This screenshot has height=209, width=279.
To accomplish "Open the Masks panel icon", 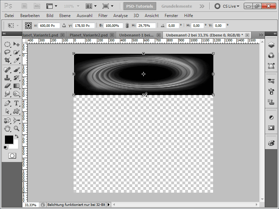I will point(271,127).
